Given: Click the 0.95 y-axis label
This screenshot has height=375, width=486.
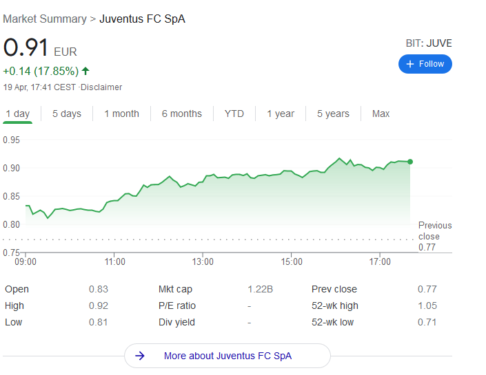Looking at the screenshot, I should (x=11, y=140).
